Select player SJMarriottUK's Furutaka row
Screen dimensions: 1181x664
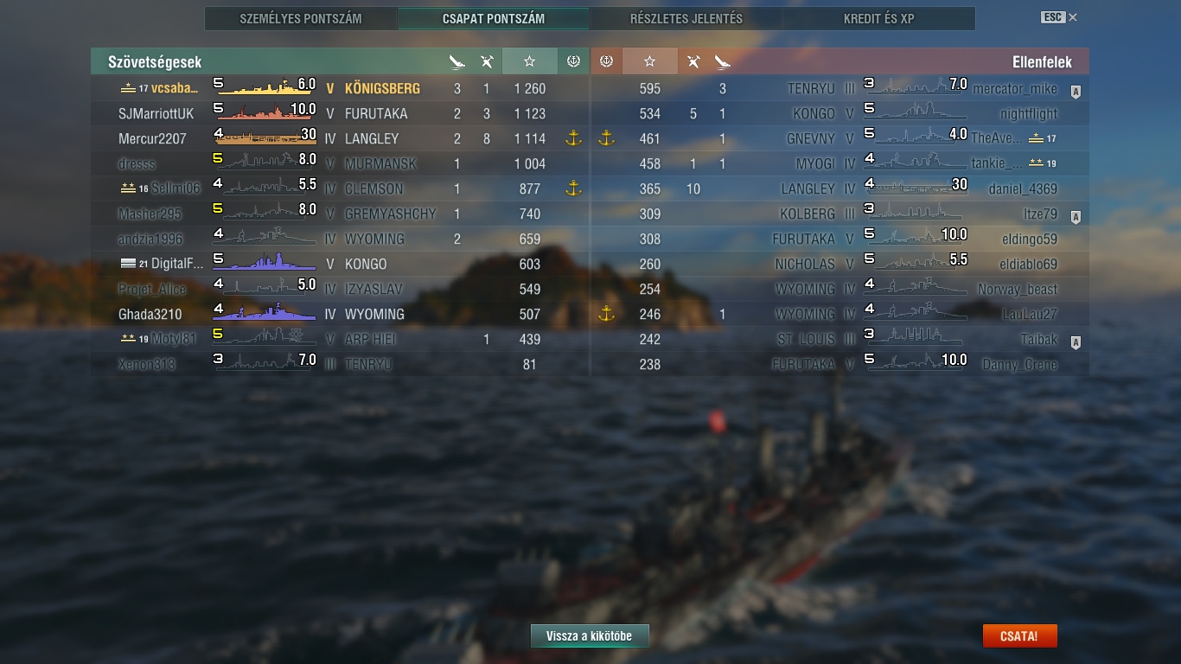(340, 113)
